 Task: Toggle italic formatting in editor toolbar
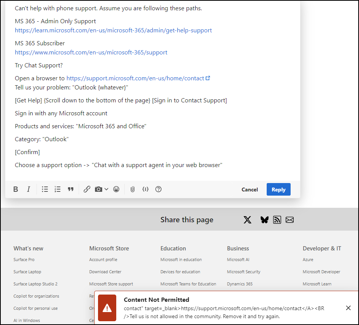click(28, 190)
